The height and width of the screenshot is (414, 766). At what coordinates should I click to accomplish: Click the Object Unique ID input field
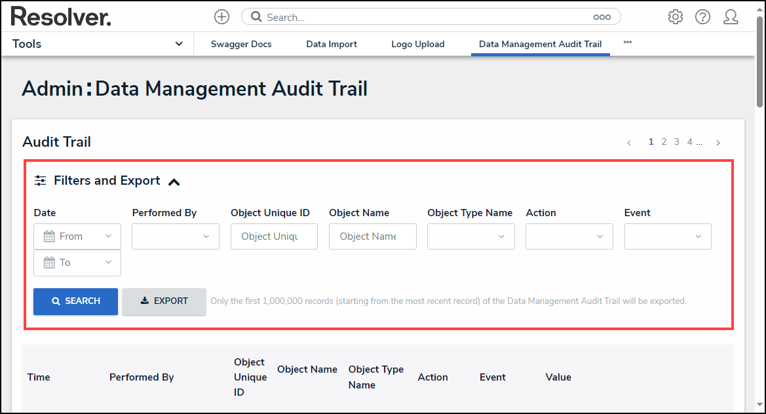point(274,236)
